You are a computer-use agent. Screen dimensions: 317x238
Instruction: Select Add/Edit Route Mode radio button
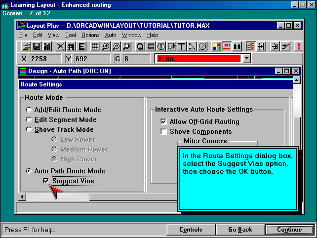(29, 110)
